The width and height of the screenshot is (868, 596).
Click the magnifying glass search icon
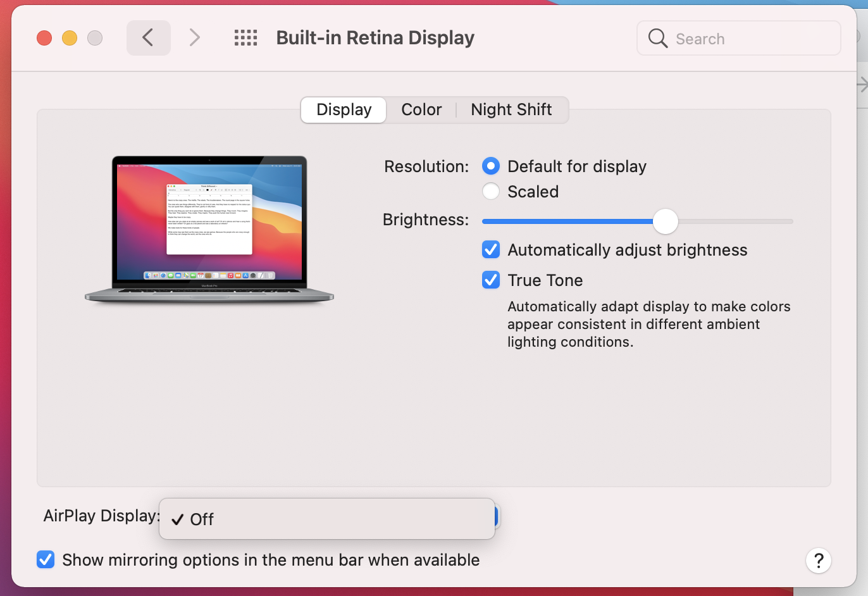pos(658,39)
